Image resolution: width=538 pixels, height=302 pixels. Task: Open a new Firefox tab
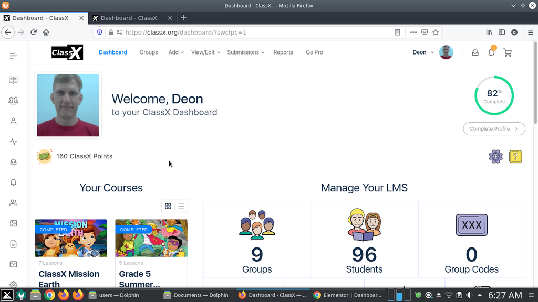183,18
